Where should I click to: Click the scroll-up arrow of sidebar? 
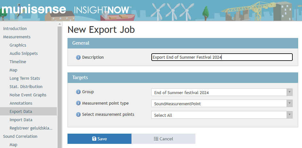tap(60, 24)
